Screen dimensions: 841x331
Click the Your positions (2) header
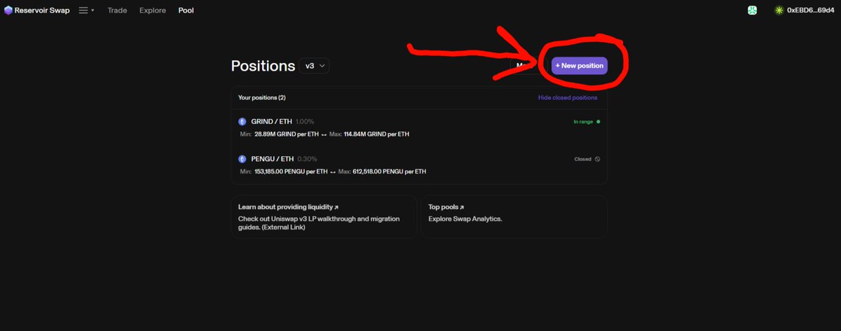click(262, 98)
